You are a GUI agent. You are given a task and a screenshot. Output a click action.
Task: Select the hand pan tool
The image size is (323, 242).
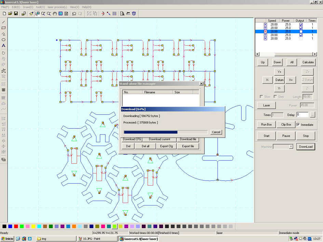click(55, 14)
